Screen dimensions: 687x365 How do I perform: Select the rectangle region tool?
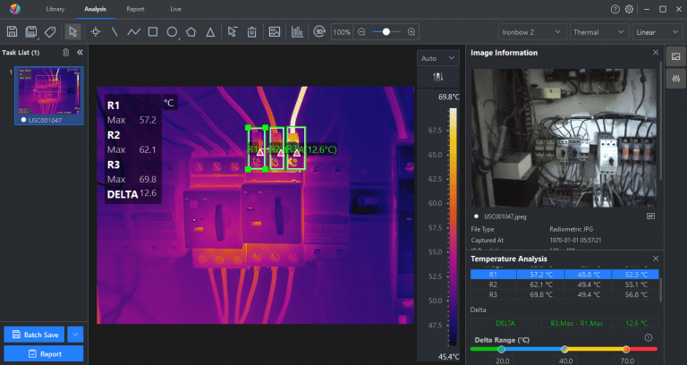(152, 31)
